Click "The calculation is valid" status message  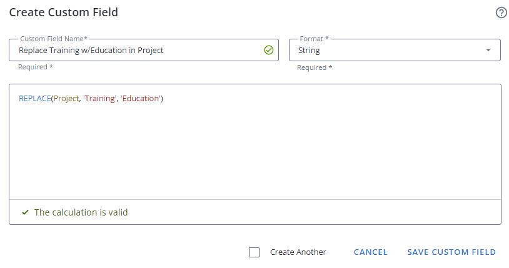tap(81, 212)
